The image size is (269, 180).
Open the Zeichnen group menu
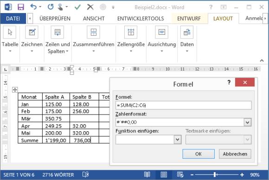pos(32,39)
